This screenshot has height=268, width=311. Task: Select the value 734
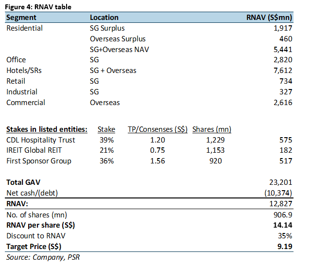click(286, 81)
